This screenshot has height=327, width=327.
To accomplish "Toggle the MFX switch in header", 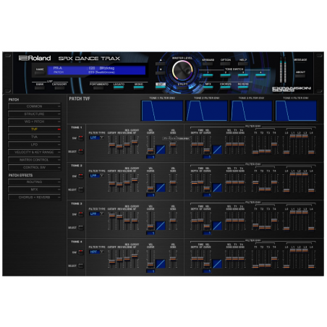I will click(x=208, y=88).
